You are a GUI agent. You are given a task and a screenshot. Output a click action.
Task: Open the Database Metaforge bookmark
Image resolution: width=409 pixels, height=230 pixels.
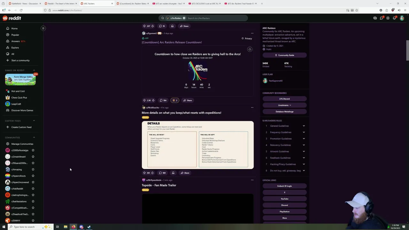click(x=284, y=111)
